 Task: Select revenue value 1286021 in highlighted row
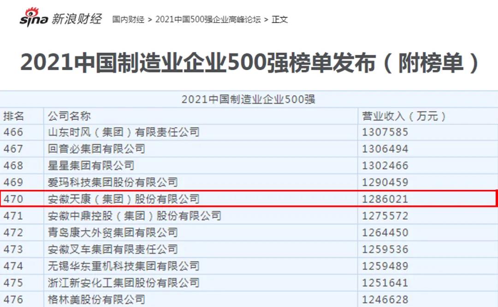pos(385,199)
